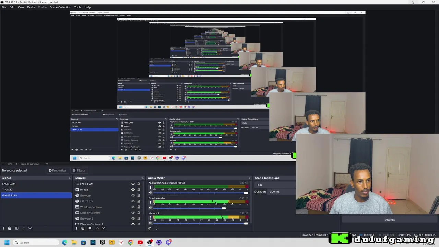The image size is (439, 247).
Task: Mute Mic/Aux 2 speaker icon
Action: tap(150, 223)
